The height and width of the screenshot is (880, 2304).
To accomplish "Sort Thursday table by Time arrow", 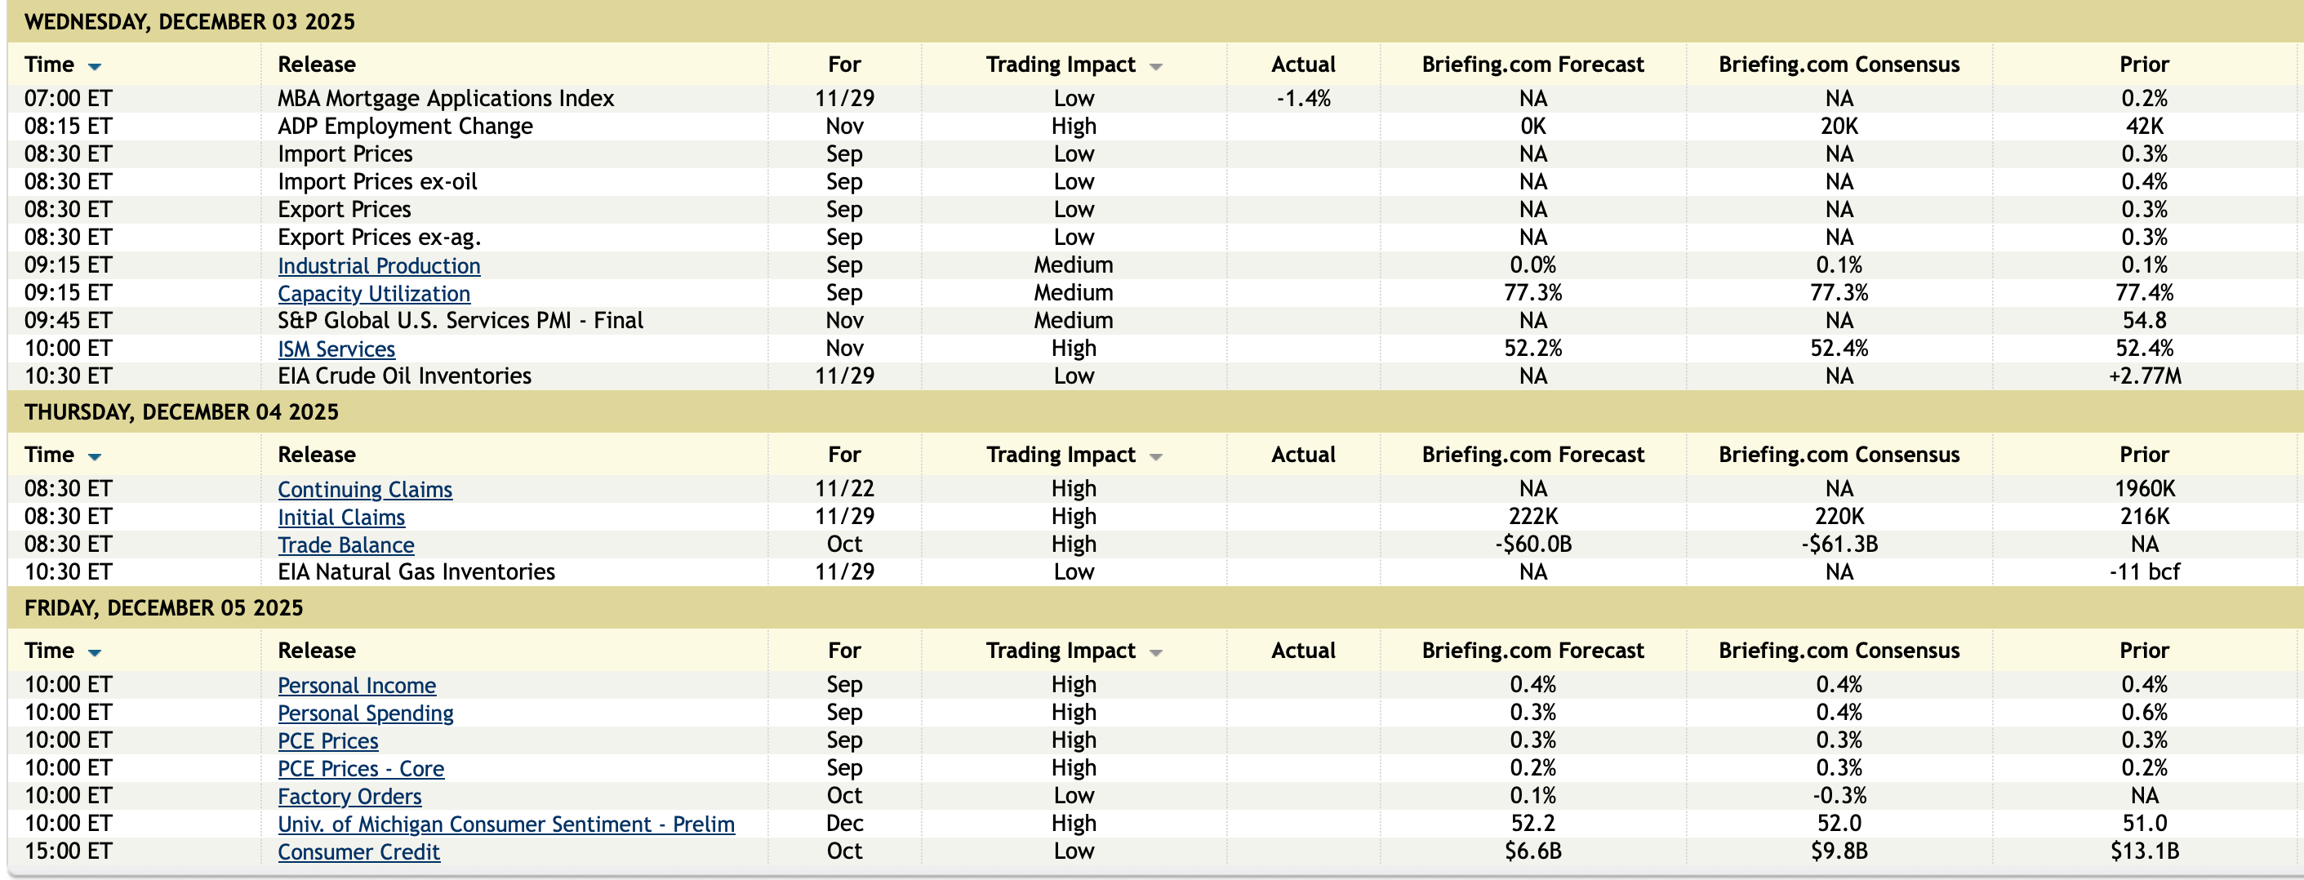I will (x=95, y=456).
